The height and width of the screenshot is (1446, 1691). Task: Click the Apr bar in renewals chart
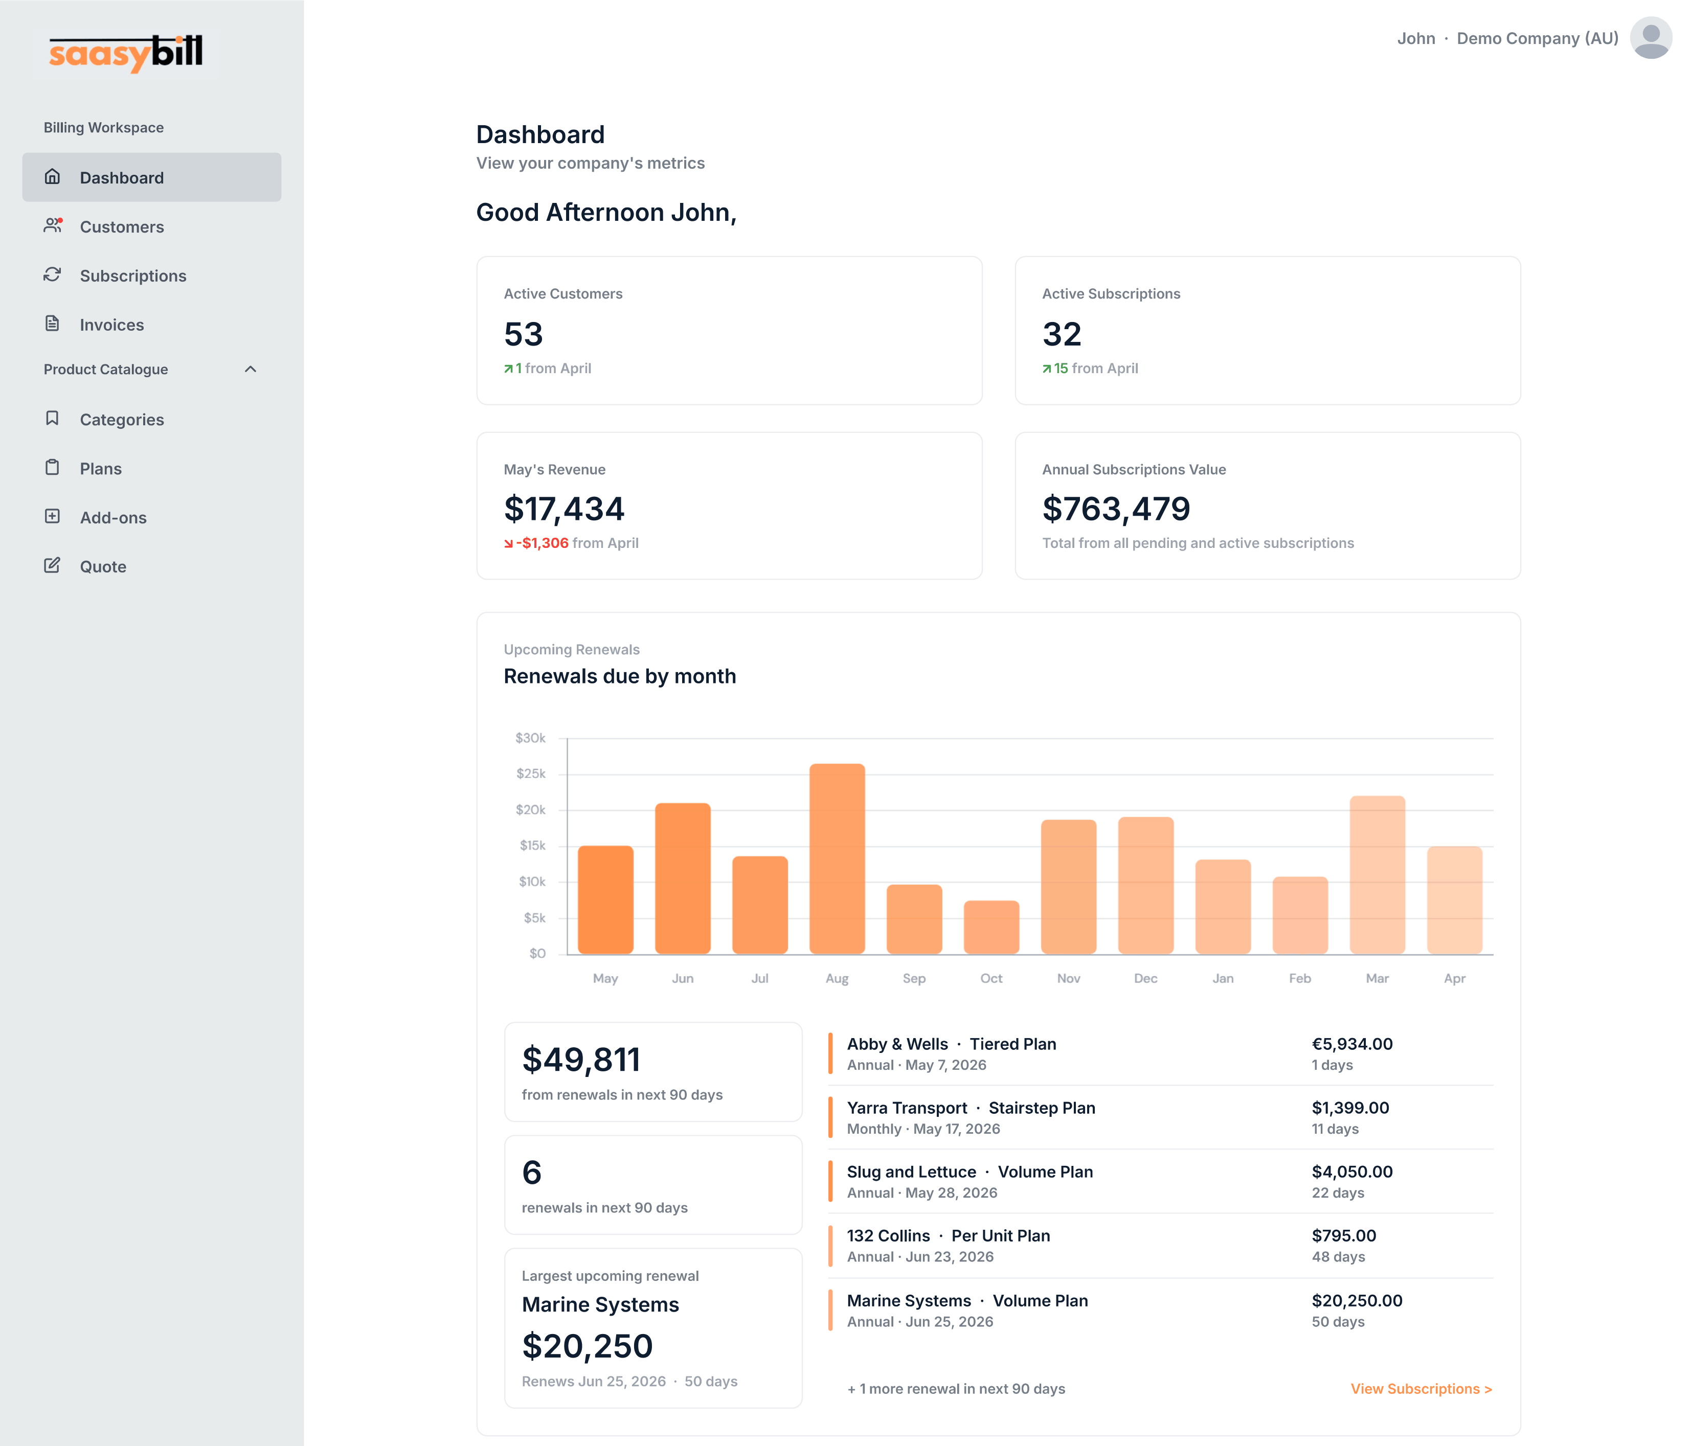(1454, 900)
